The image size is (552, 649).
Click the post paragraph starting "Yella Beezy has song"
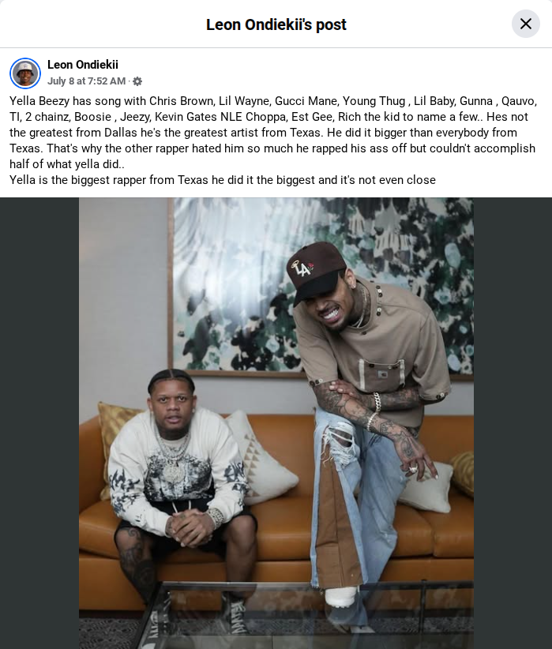pyautogui.click(x=273, y=133)
